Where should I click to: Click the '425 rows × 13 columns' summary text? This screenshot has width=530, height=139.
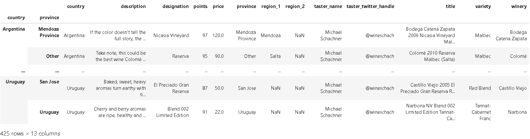pos(30,134)
